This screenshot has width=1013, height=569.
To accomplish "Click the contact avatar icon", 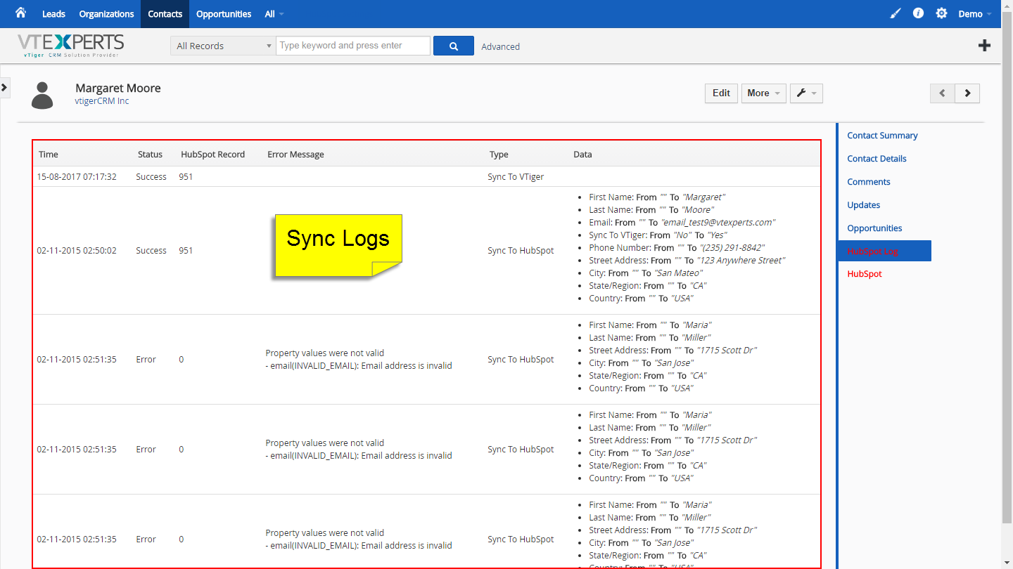I will [43, 96].
